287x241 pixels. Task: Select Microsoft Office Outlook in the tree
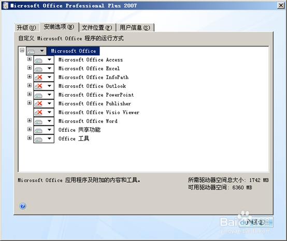pos(92,86)
